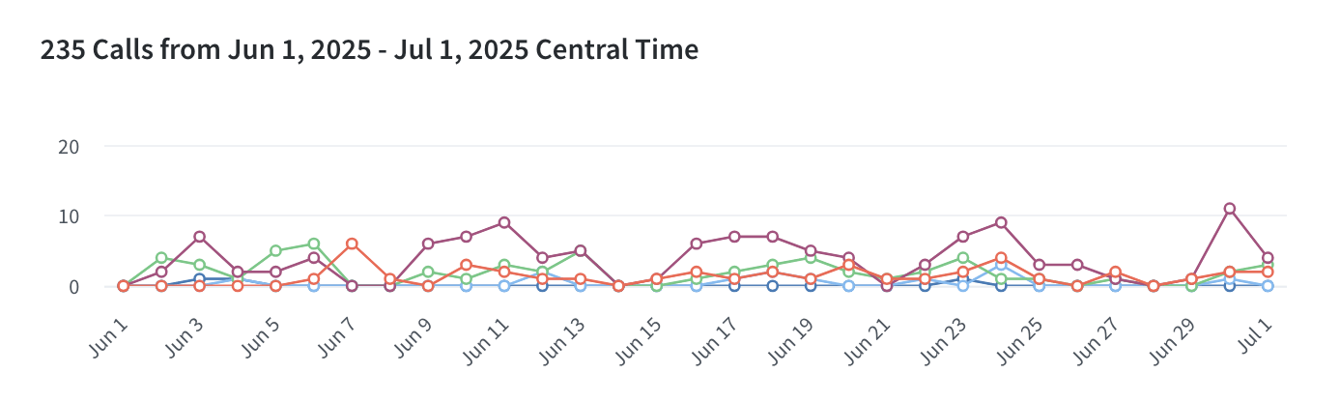Click the orange data point on Jun 24
The width and height of the screenshot is (1340, 402).
click(x=1001, y=258)
